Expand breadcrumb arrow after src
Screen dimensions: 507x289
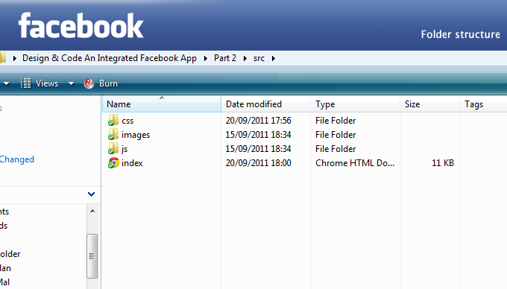click(274, 58)
